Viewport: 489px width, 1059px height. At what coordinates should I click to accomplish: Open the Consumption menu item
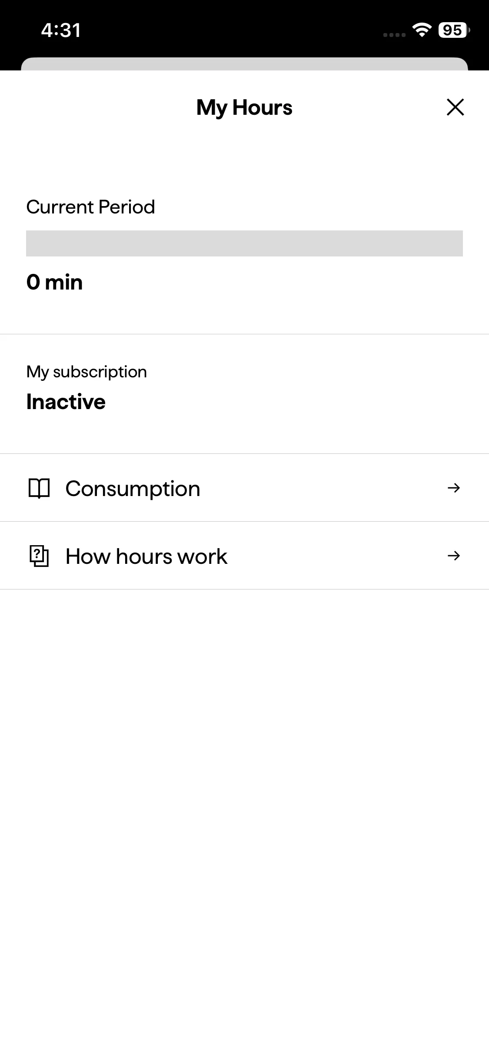(133, 489)
